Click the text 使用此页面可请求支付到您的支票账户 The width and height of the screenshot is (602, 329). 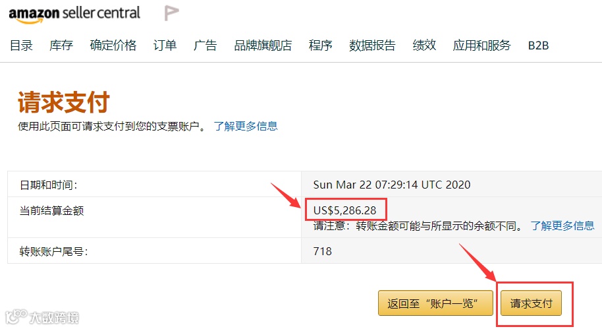click(x=111, y=126)
